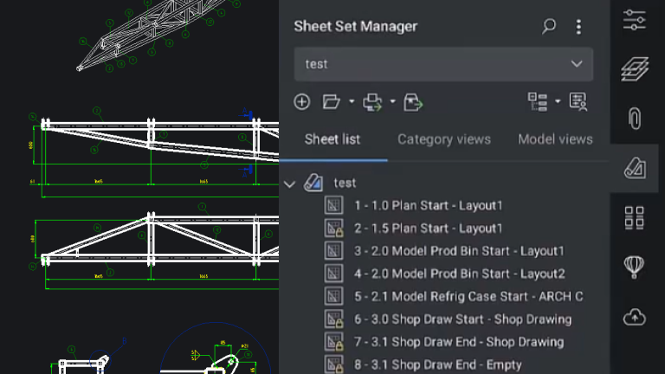Image resolution: width=665 pixels, height=374 pixels.
Task: Collapse the test sheet set tree node
Action: (x=290, y=184)
